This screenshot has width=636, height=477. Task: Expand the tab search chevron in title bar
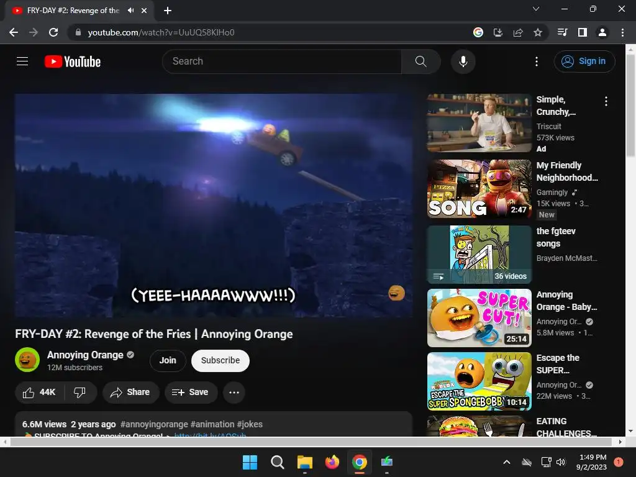click(x=535, y=9)
